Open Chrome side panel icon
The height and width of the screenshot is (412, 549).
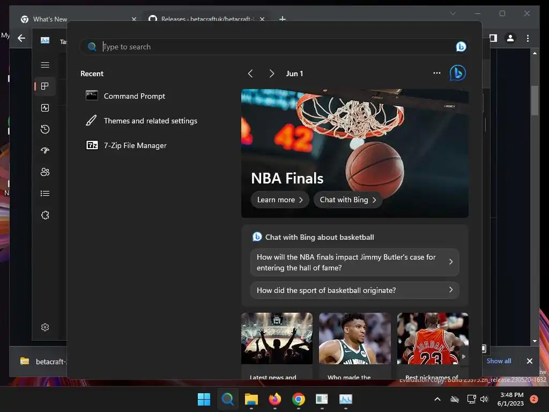pos(493,38)
